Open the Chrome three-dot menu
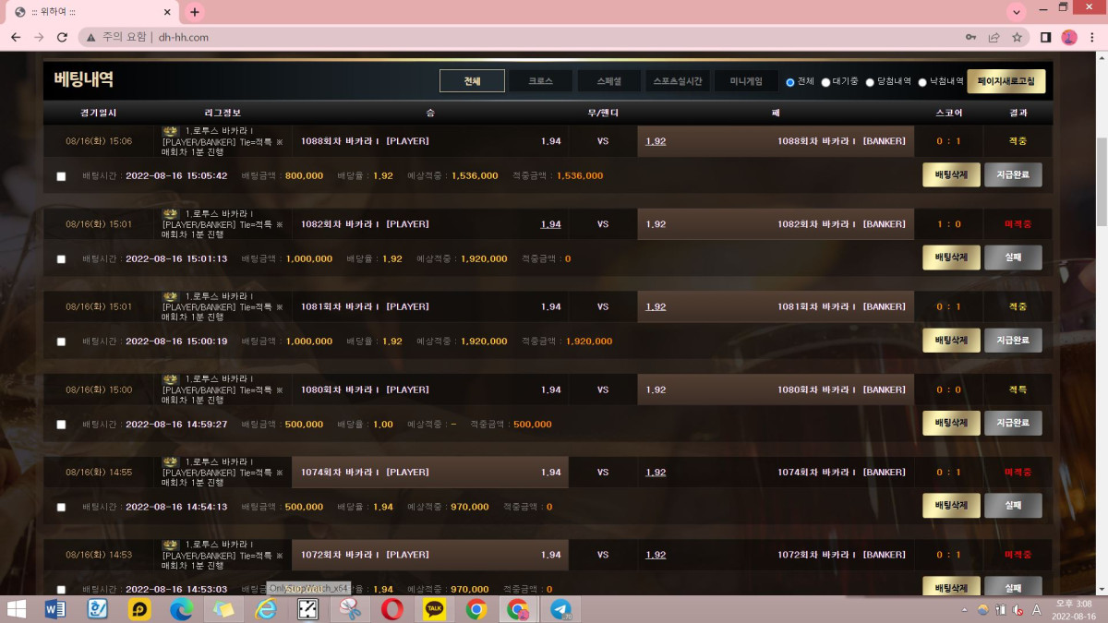 pos(1091,38)
